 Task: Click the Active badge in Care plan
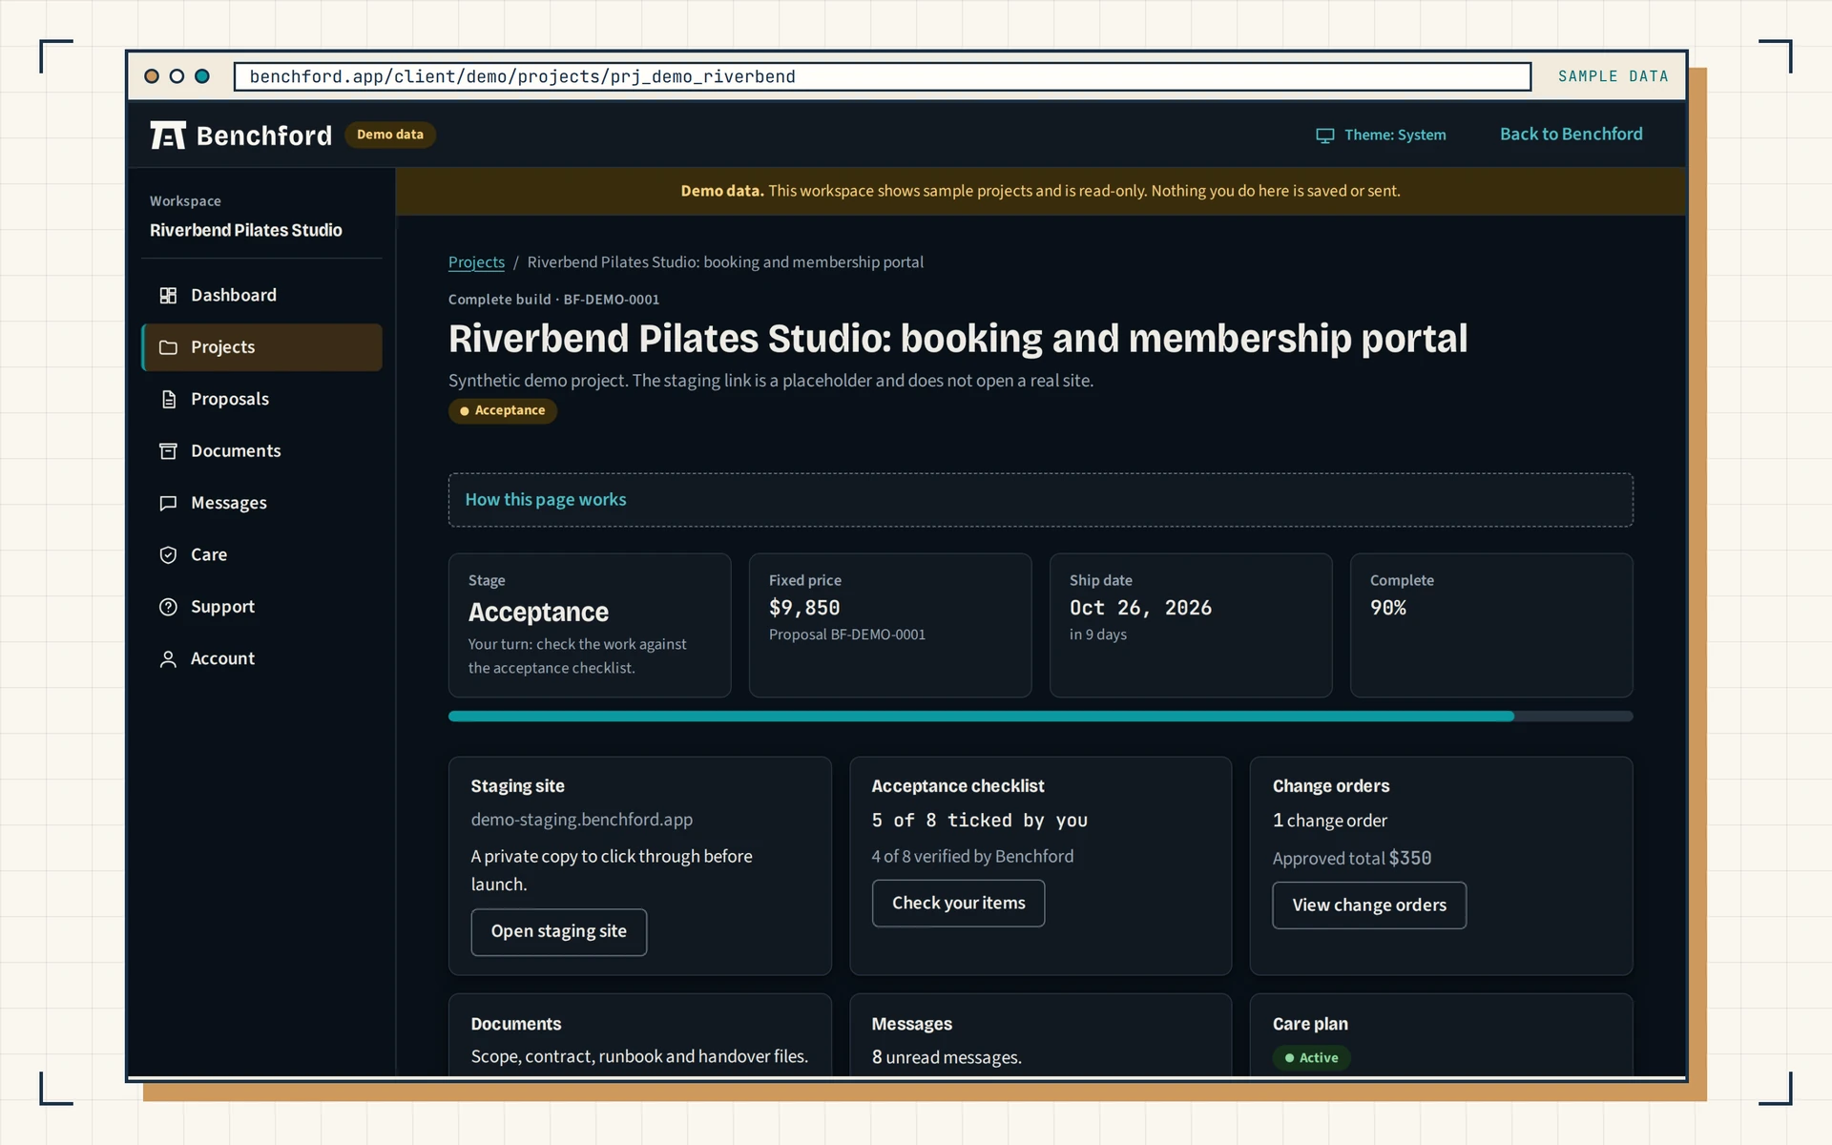click(1311, 1058)
